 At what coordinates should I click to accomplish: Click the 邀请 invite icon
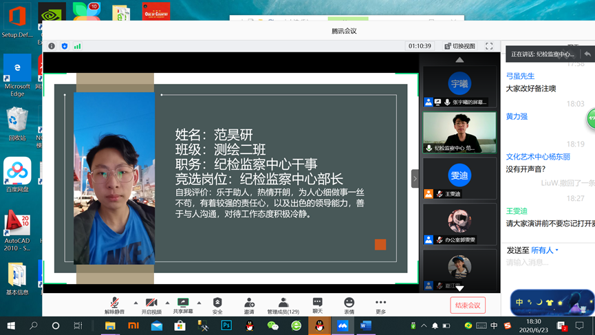click(x=249, y=305)
